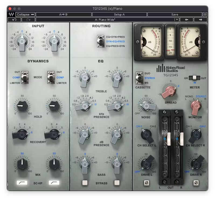The image size is (215, 199).
Task: Click the Piano Wide preset name field
Action: tap(105, 20)
